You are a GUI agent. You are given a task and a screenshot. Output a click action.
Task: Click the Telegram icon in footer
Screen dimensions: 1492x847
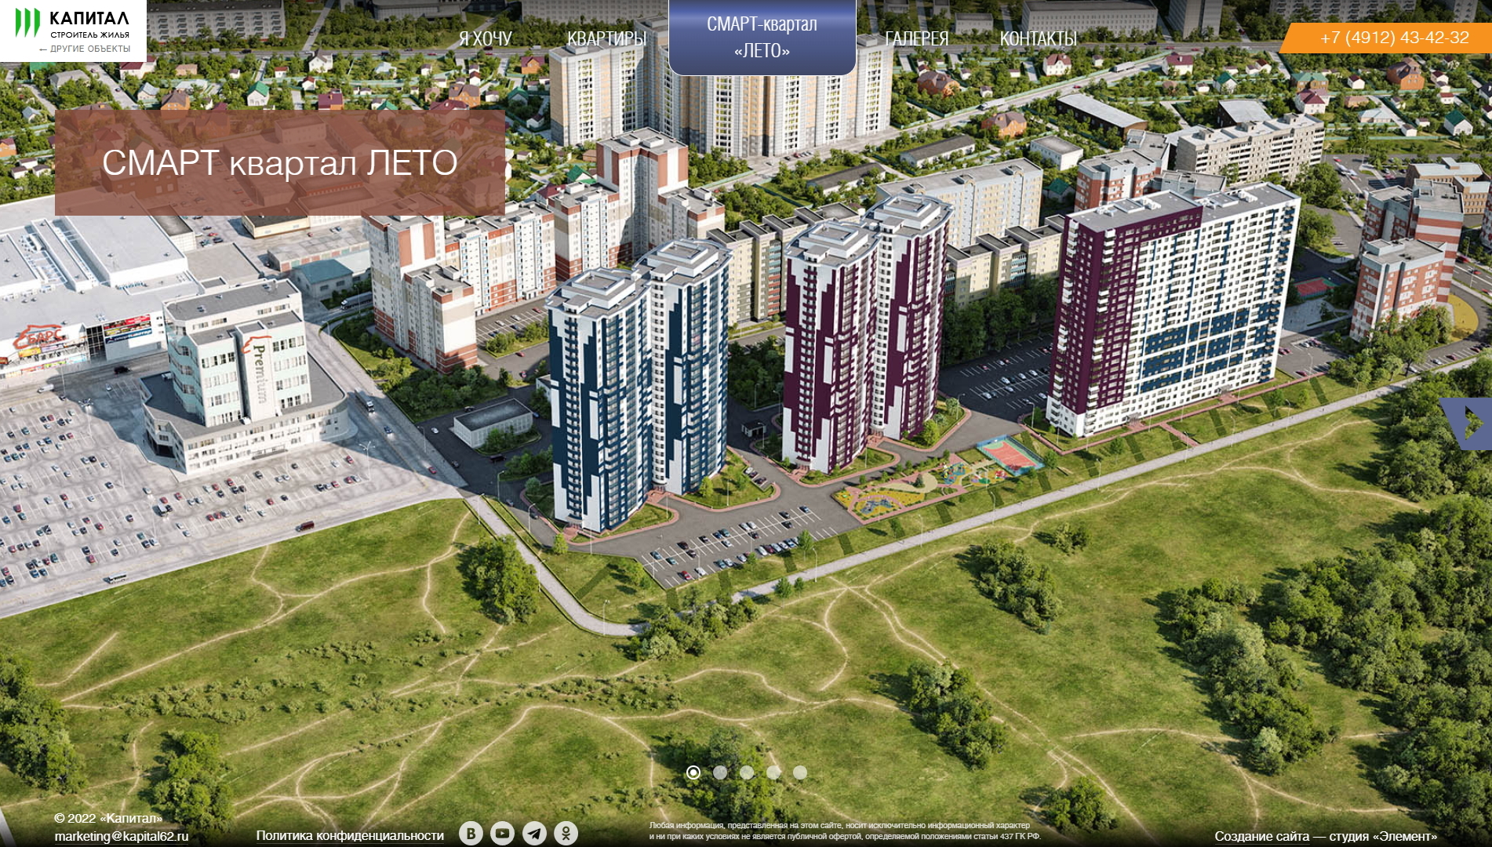click(535, 833)
